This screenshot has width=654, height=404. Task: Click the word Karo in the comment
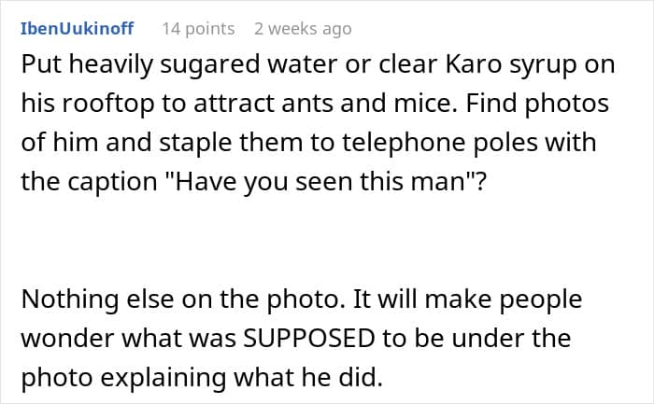[x=474, y=64]
